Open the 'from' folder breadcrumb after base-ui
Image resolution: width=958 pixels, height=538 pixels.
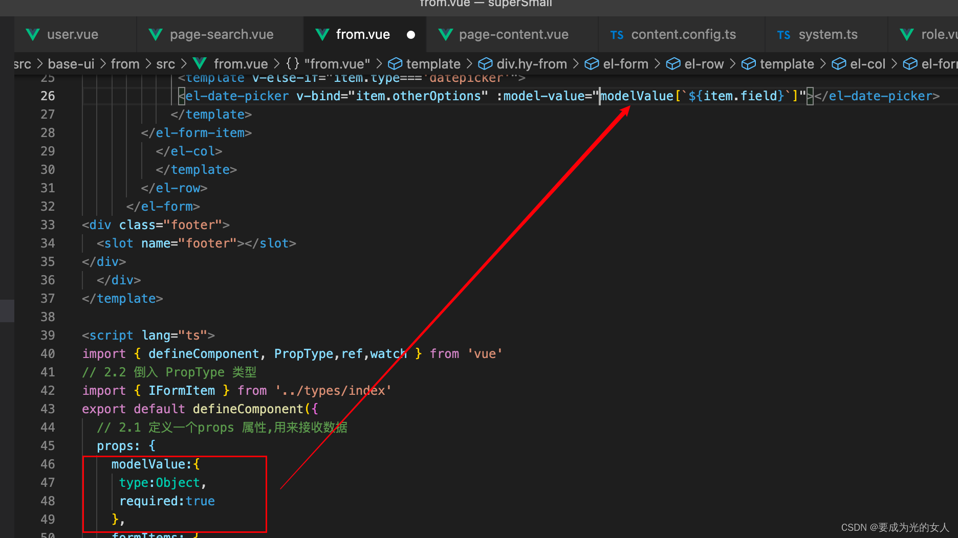(x=125, y=64)
